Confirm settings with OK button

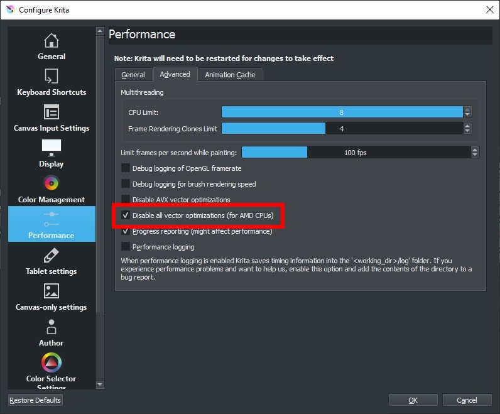pyautogui.click(x=413, y=400)
